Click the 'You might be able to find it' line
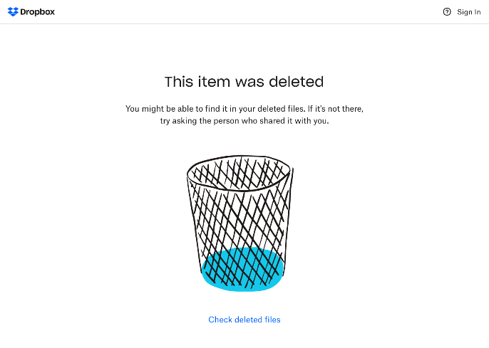This screenshot has height=348, width=489. [244, 109]
